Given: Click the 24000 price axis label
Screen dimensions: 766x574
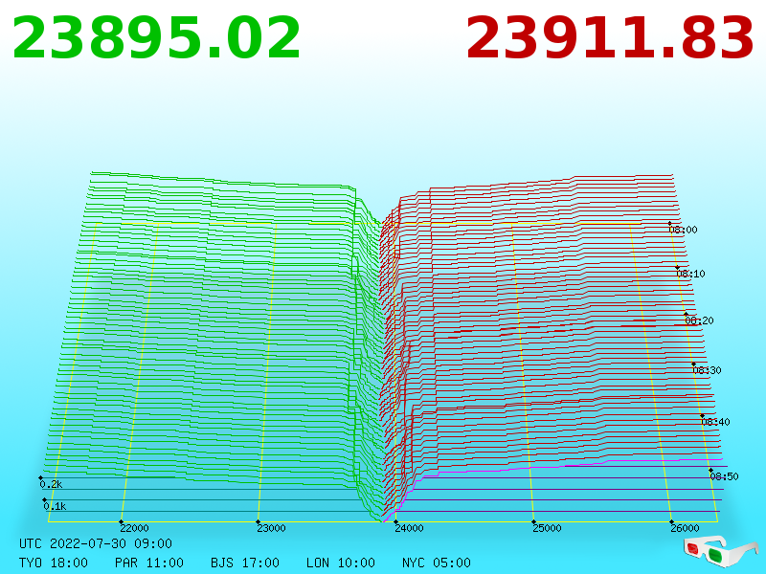Looking at the screenshot, I should click(409, 528).
